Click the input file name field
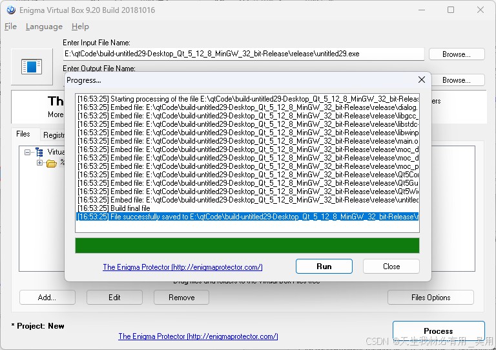 click(x=243, y=54)
